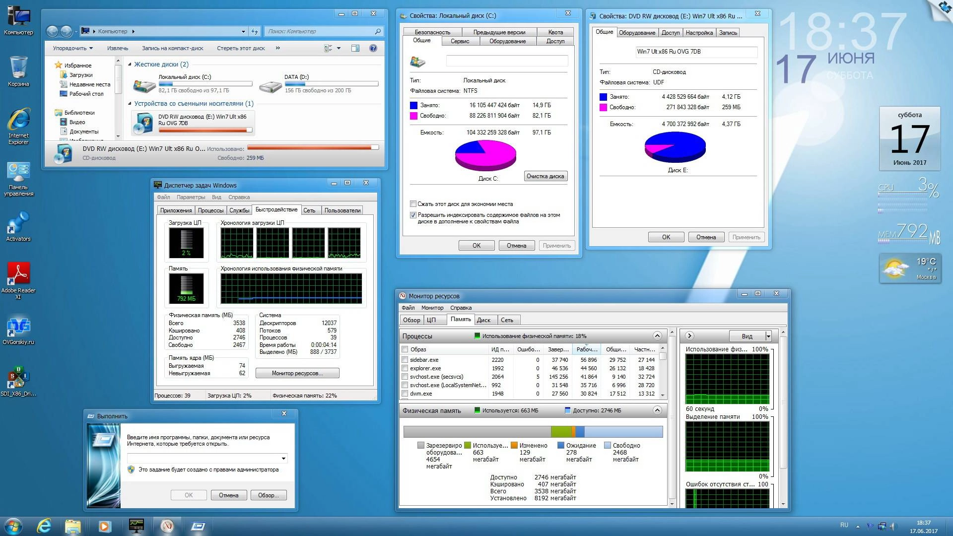Open OVGorskiy.ru desktop shortcut
The height and width of the screenshot is (536, 953).
click(18, 327)
